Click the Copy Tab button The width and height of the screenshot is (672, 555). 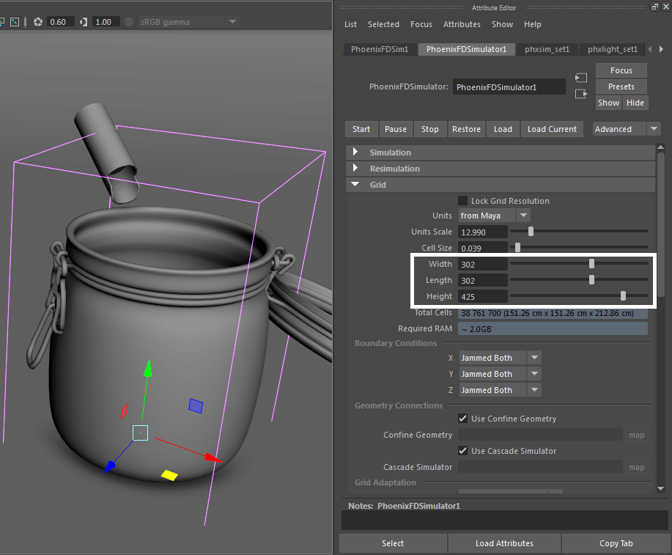616,543
